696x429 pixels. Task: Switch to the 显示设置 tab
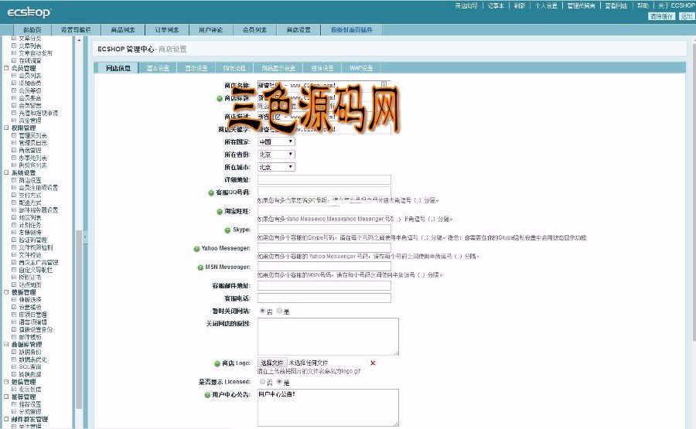coord(196,68)
